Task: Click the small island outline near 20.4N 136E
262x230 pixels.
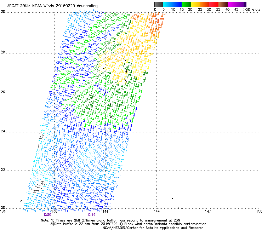Action: pyautogui.click(x=21, y=201)
